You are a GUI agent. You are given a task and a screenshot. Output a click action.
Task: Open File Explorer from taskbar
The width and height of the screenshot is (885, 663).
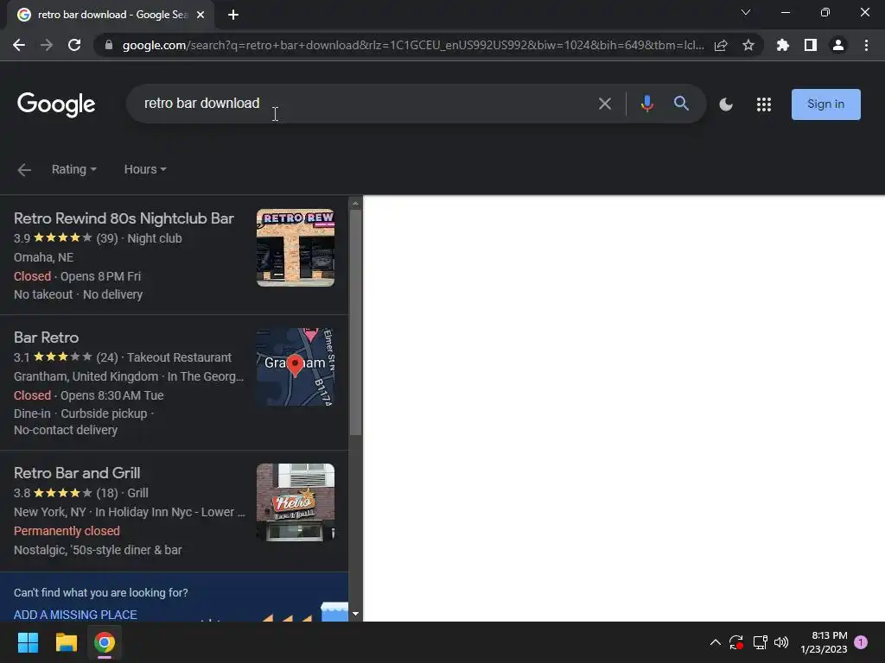click(x=66, y=642)
